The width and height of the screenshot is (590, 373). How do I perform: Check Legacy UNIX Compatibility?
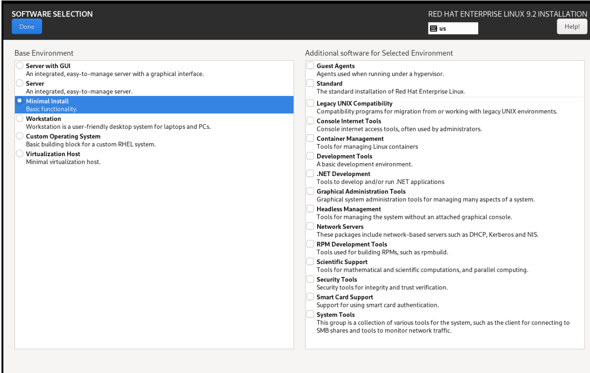click(x=310, y=103)
